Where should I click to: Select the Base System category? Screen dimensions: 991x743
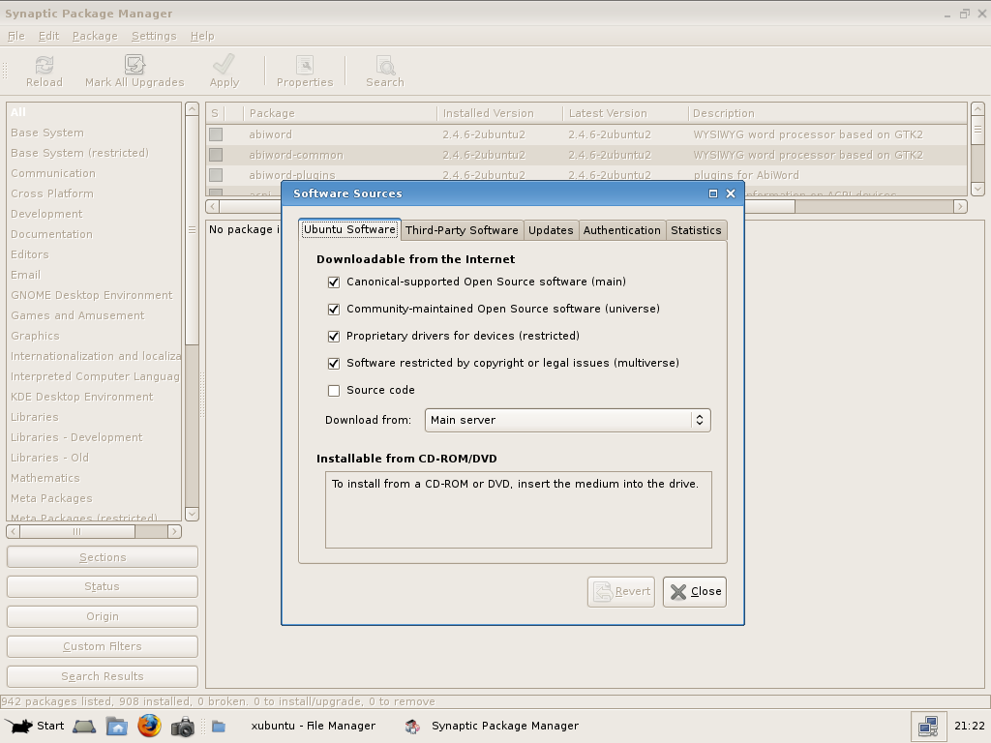94,133
